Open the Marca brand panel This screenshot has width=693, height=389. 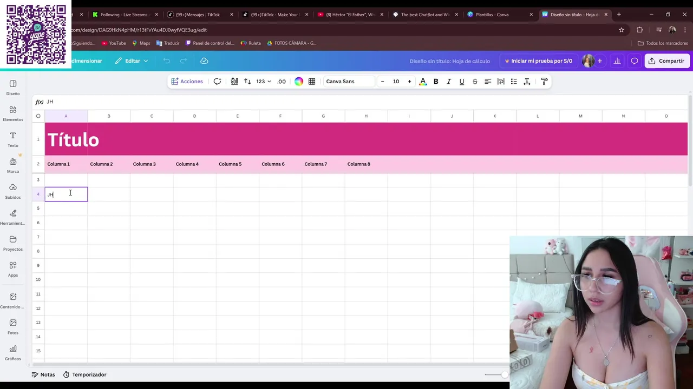coord(13,165)
